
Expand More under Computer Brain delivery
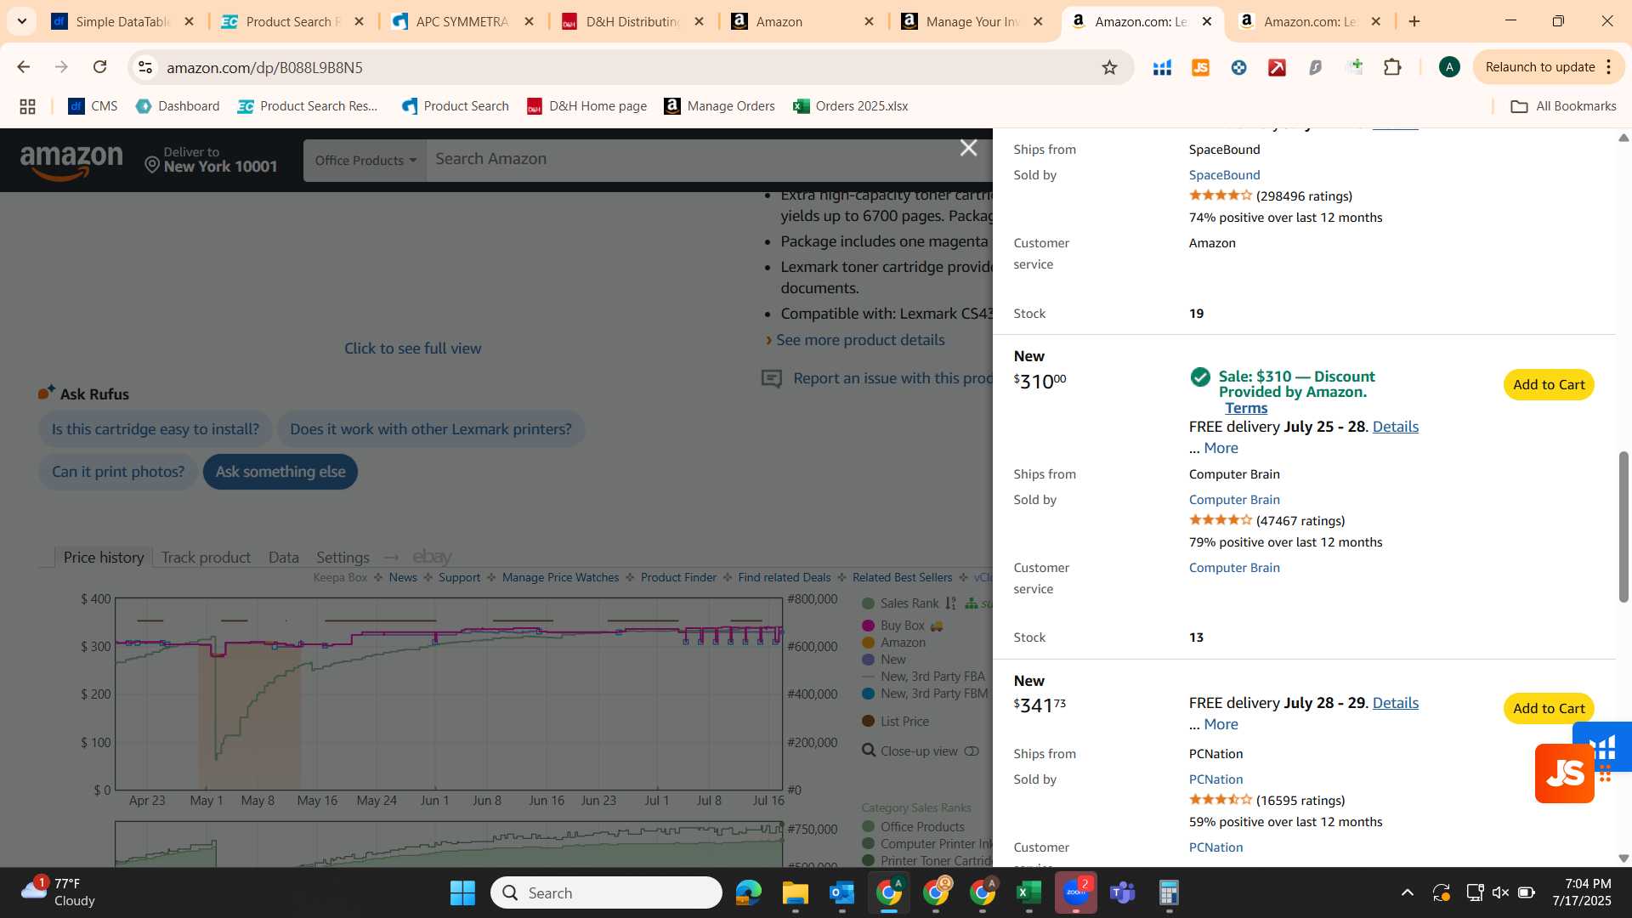1221,448
